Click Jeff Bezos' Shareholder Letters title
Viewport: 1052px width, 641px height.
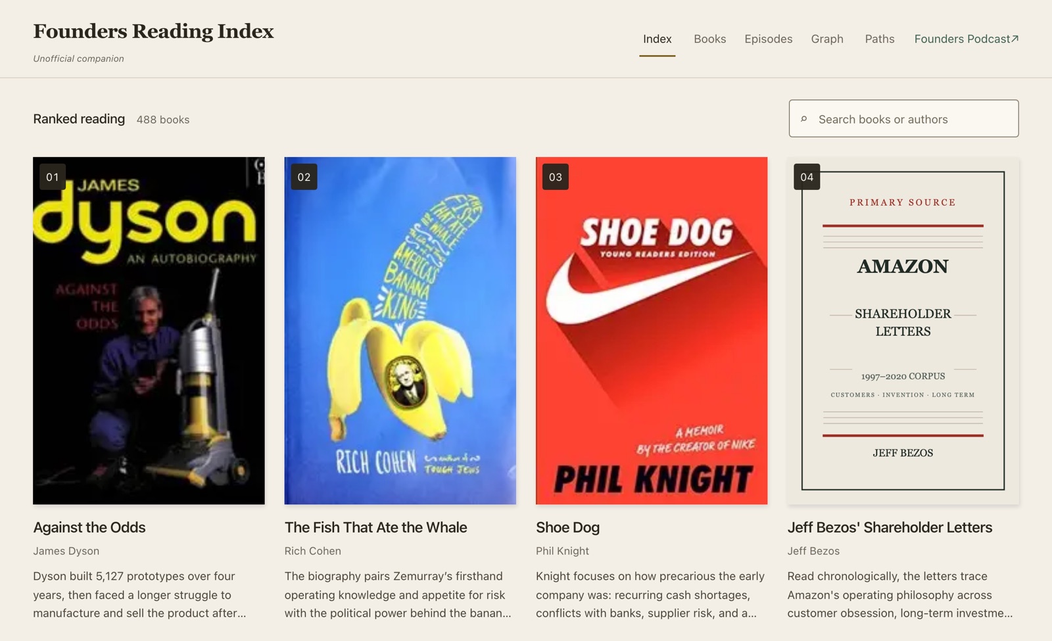click(890, 527)
